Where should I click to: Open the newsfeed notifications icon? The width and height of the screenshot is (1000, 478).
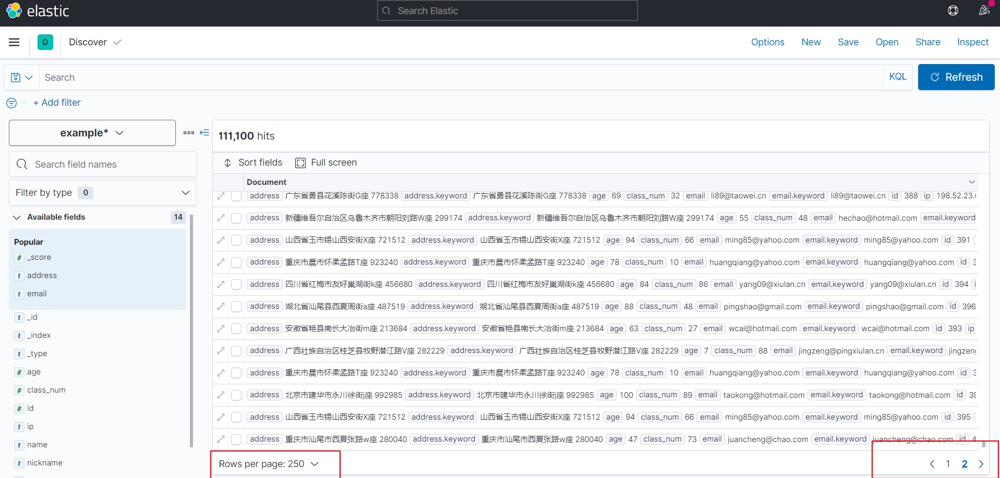click(x=983, y=10)
